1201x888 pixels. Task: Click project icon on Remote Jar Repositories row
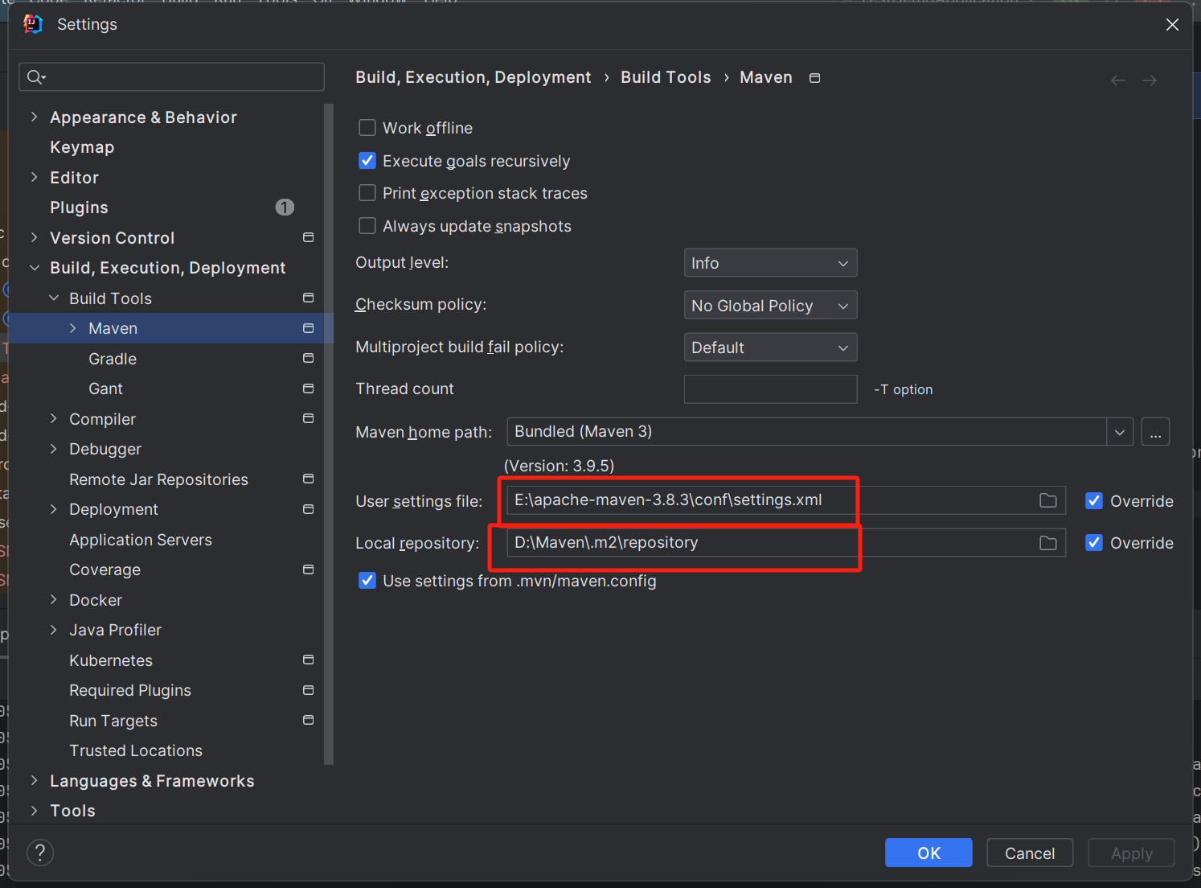308,479
